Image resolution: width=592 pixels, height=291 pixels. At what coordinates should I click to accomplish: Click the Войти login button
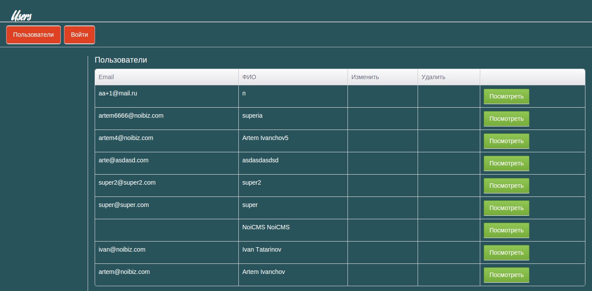pyautogui.click(x=79, y=35)
